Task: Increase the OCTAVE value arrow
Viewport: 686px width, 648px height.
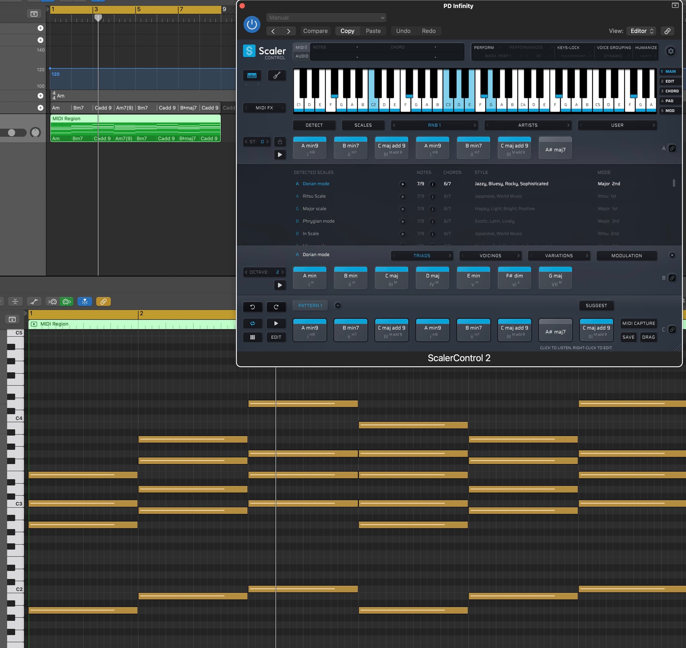Action: point(283,272)
